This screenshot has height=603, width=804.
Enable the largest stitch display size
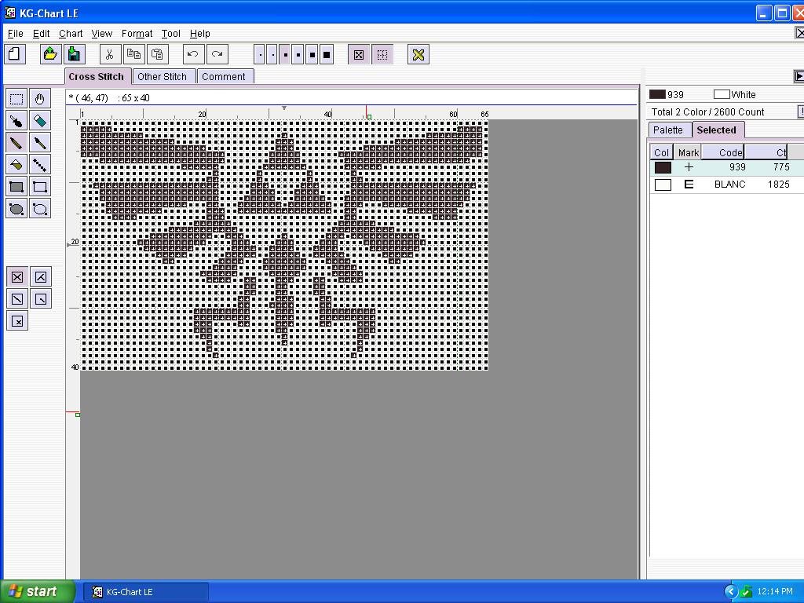[x=325, y=54]
